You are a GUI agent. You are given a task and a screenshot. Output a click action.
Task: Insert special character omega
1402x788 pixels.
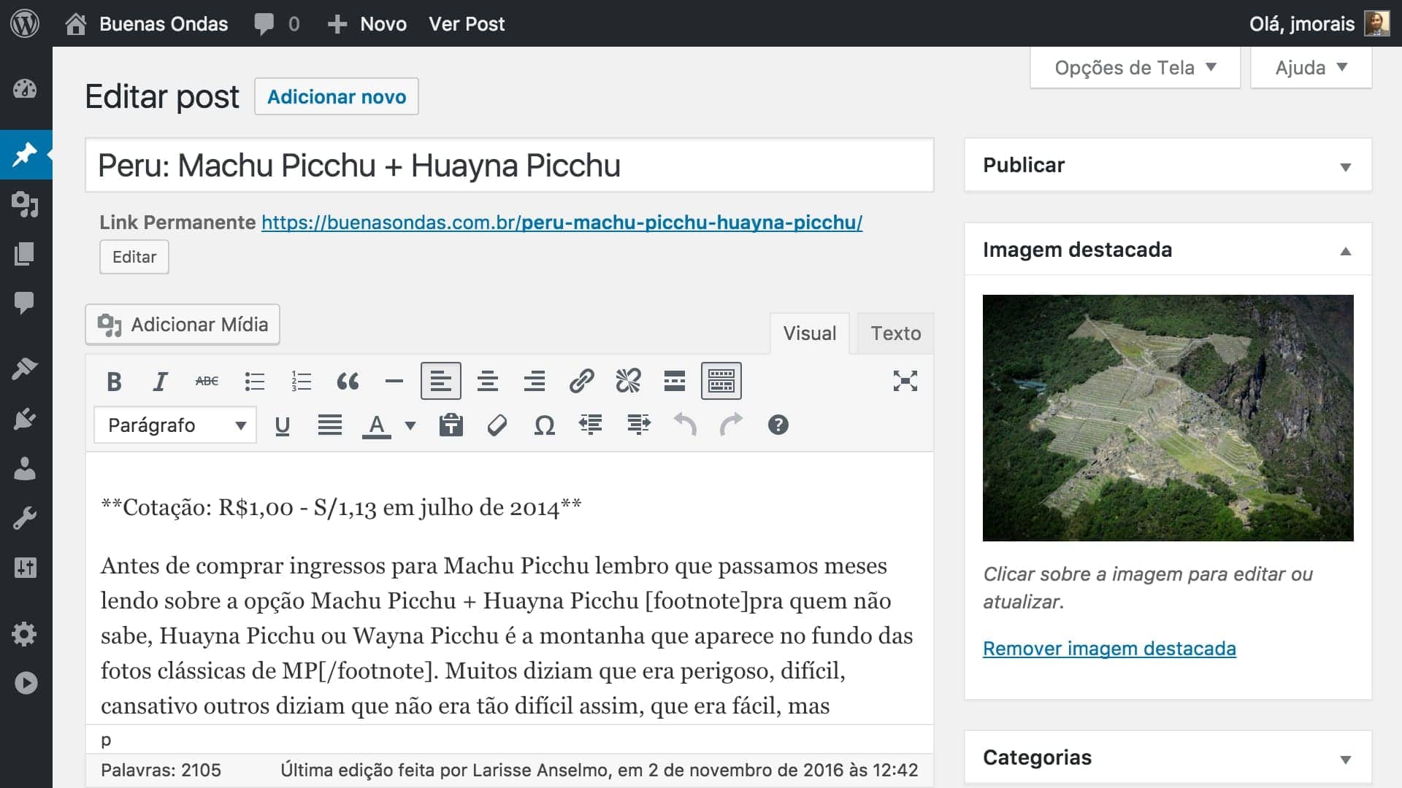click(x=545, y=425)
